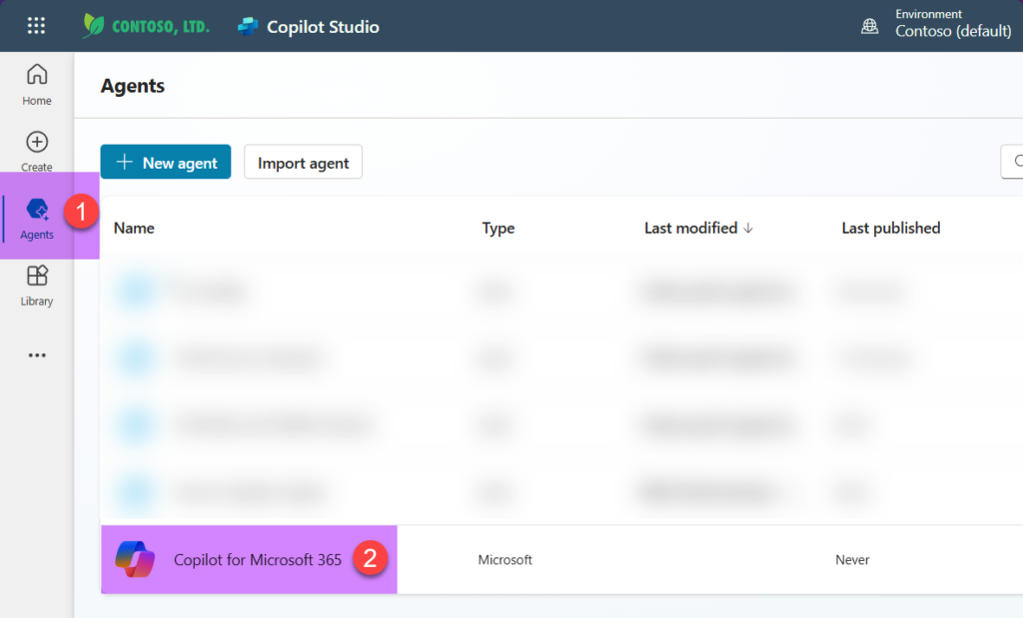Screen dimensions: 1023x618
Task: Select Agents in the sidebar
Action: coord(37,219)
